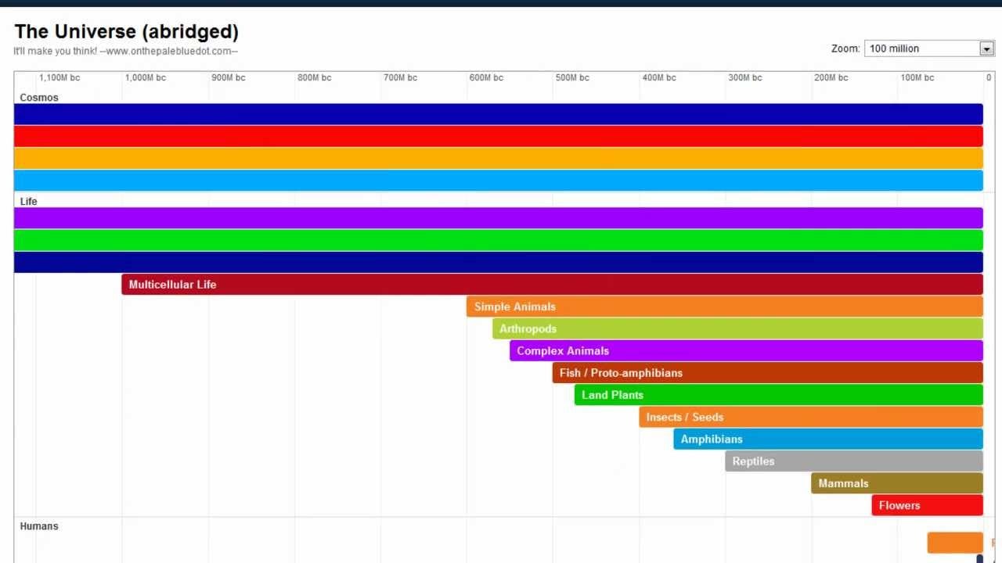The width and height of the screenshot is (1002, 563).
Task: Click the 100 million zoom combo box
Action: [921, 48]
